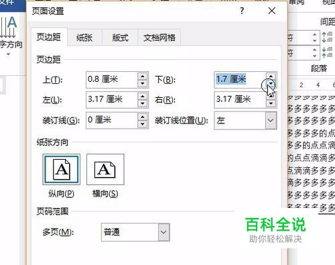
Task: Open the 版式 tab
Action: [120, 38]
